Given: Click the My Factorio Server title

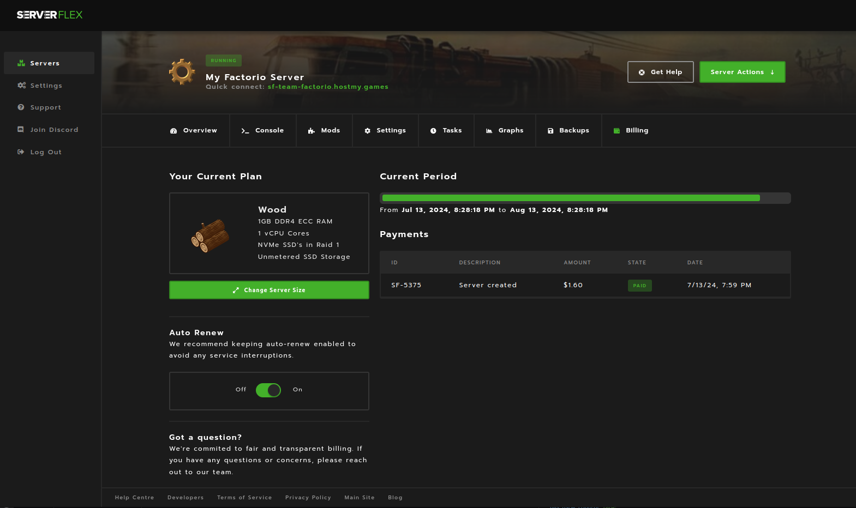Looking at the screenshot, I should pyautogui.click(x=255, y=77).
